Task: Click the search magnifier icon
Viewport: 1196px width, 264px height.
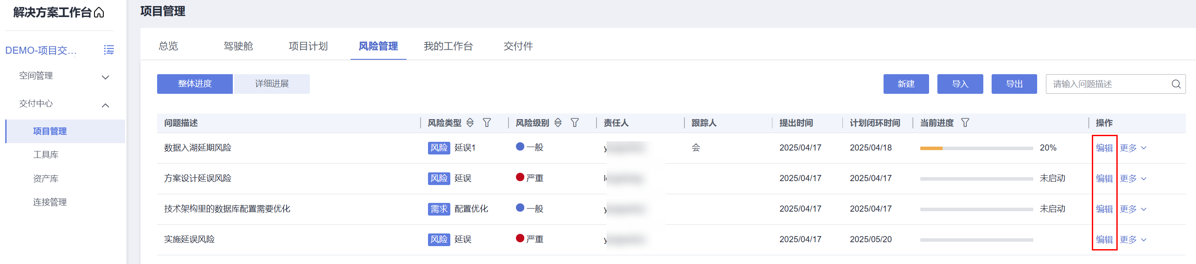Action: pos(1176,84)
